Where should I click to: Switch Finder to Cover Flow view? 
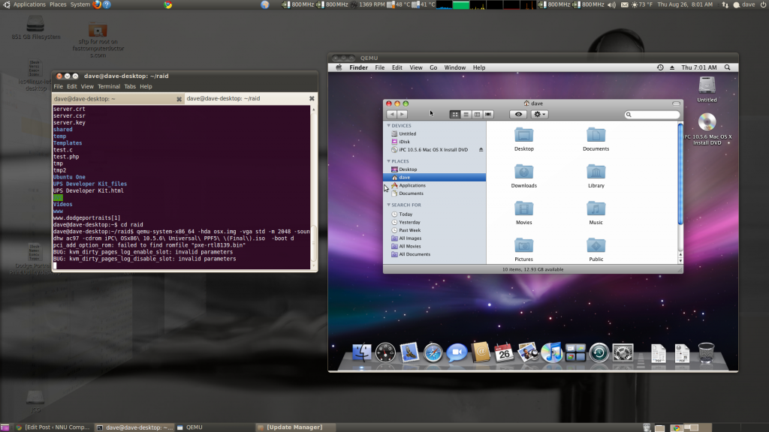point(488,114)
